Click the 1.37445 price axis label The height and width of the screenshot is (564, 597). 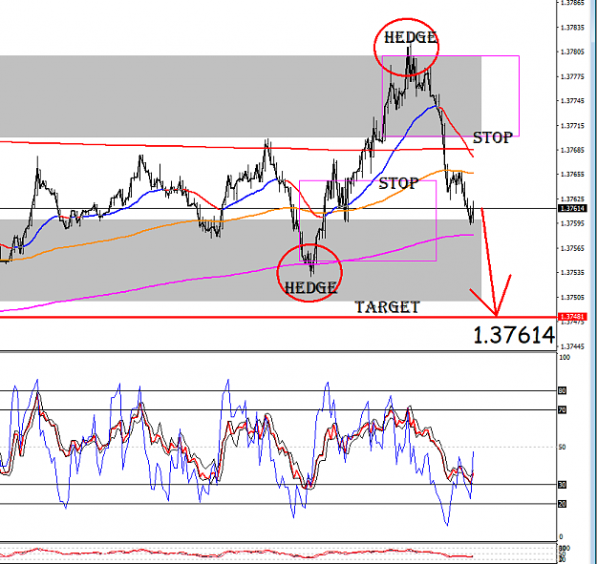(572, 346)
